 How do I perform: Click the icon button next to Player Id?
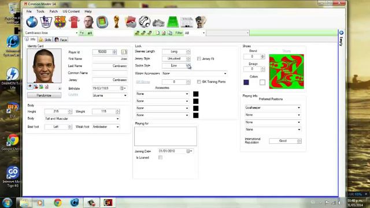pyautogui.click(x=124, y=51)
